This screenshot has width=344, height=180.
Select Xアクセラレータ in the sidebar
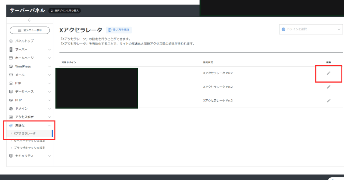[x=25, y=133]
